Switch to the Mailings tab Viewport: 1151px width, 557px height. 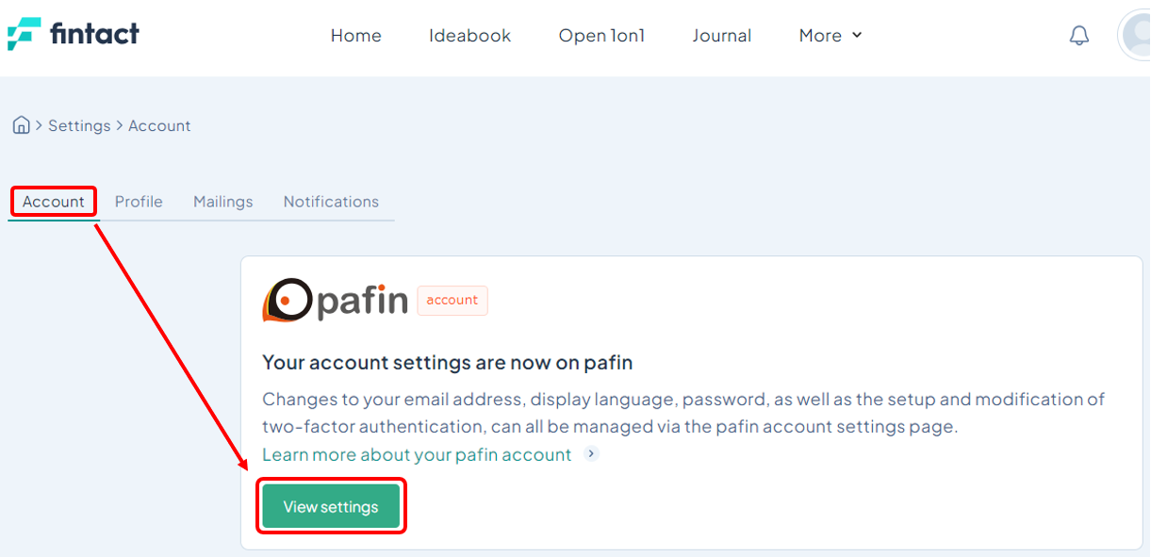(223, 202)
